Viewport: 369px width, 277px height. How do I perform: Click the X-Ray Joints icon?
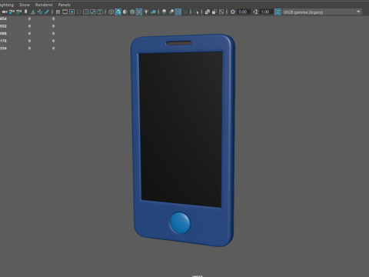[221, 12]
